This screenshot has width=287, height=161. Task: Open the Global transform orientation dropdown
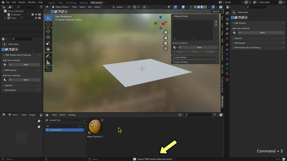click(x=119, y=7)
